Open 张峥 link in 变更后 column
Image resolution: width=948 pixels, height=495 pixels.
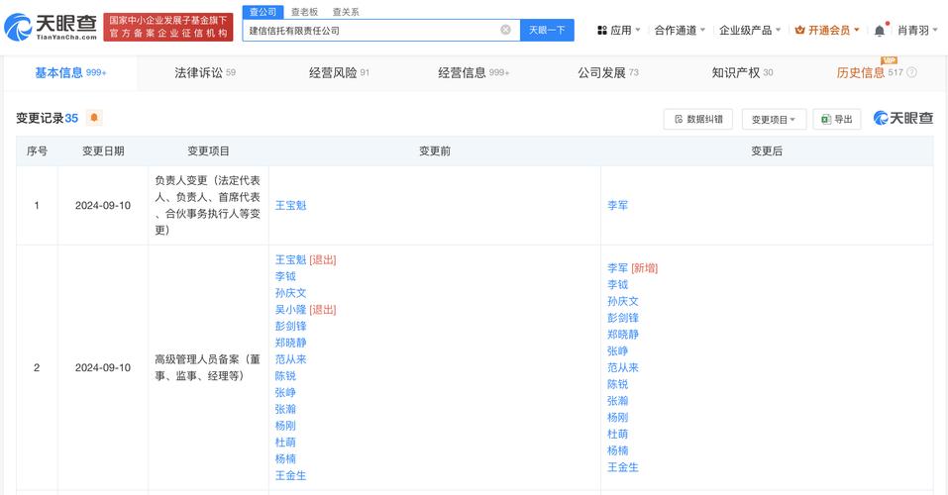618,350
